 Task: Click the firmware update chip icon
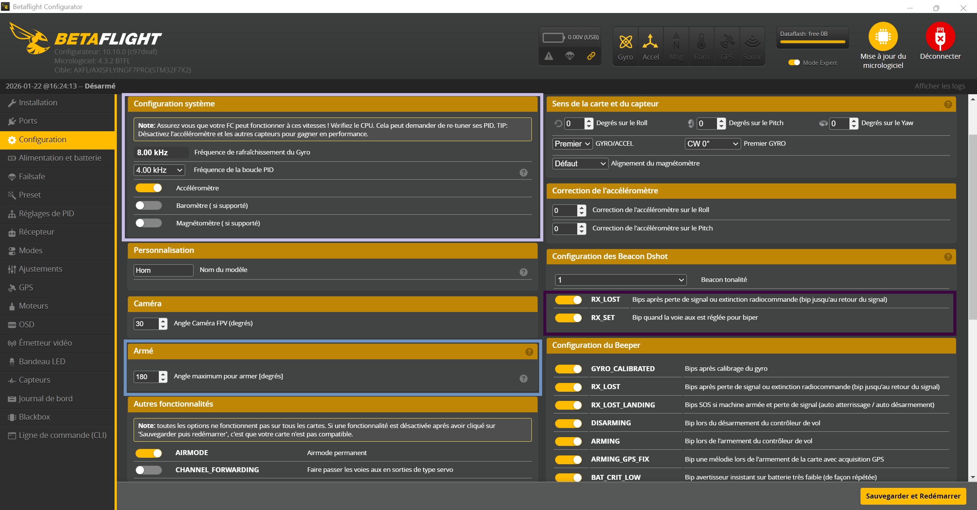coord(883,37)
